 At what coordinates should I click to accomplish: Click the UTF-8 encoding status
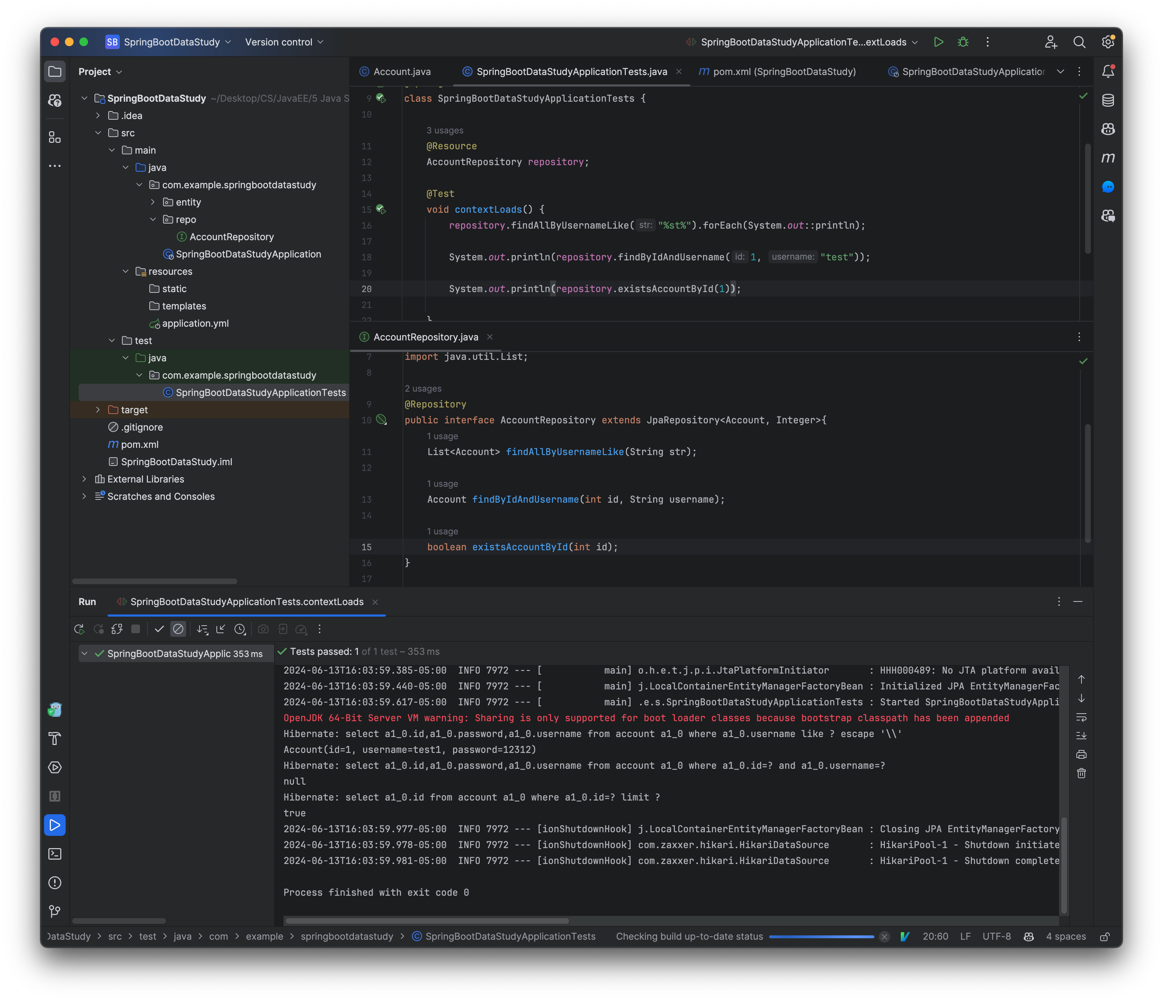click(x=997, y=936)
